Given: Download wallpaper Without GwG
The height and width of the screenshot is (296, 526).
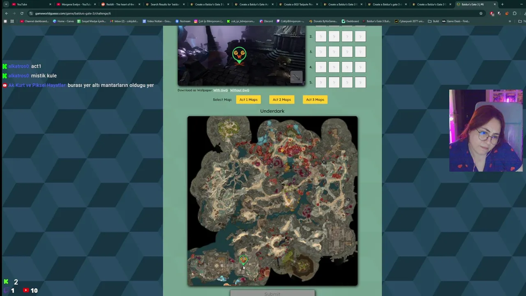Looking at the screenshot, I should pyautogui.click(x=240, y=90).
